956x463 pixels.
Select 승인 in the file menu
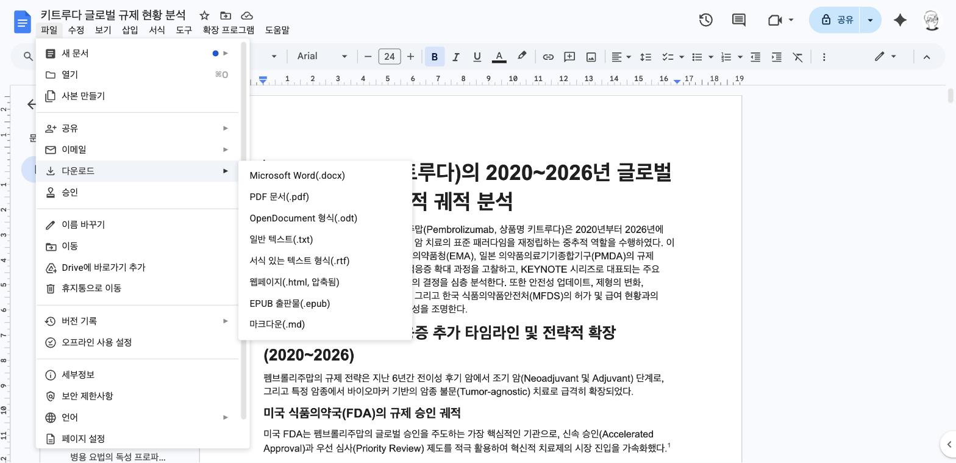pyautogui.click(x=138, y=192)
